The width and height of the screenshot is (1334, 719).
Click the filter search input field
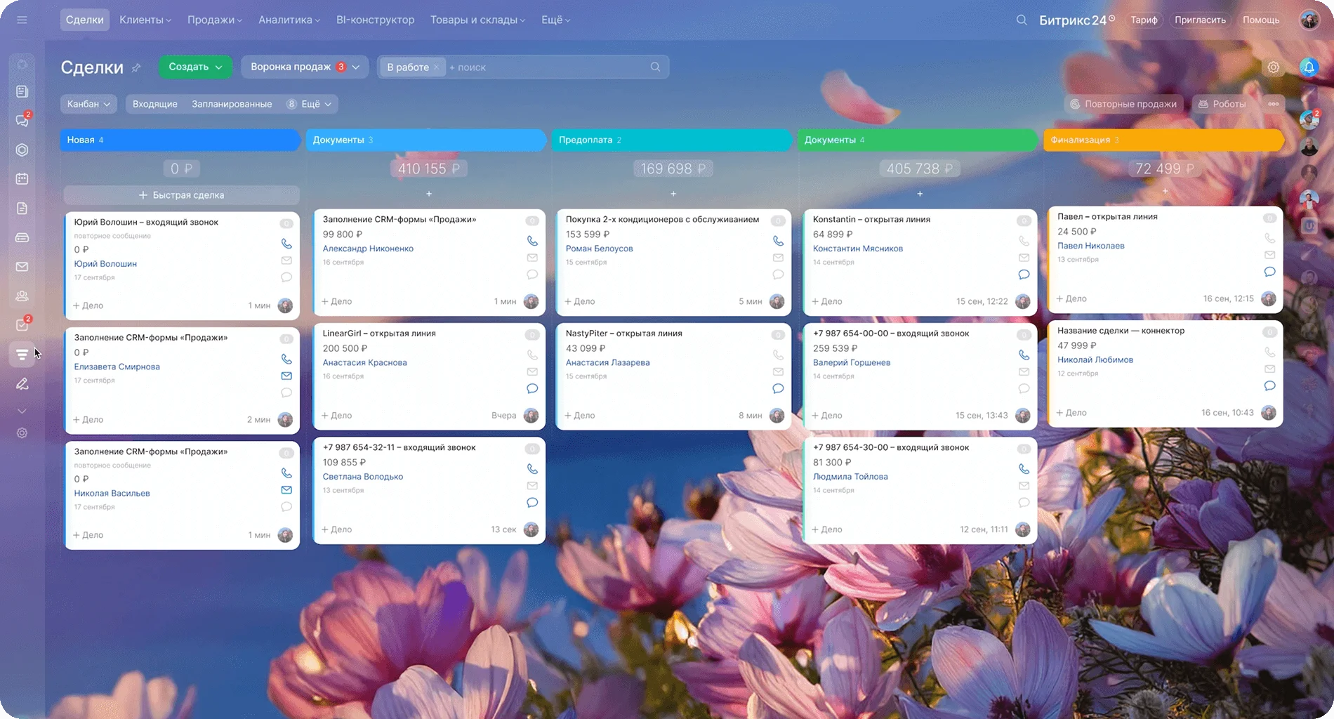coord(548,67)
